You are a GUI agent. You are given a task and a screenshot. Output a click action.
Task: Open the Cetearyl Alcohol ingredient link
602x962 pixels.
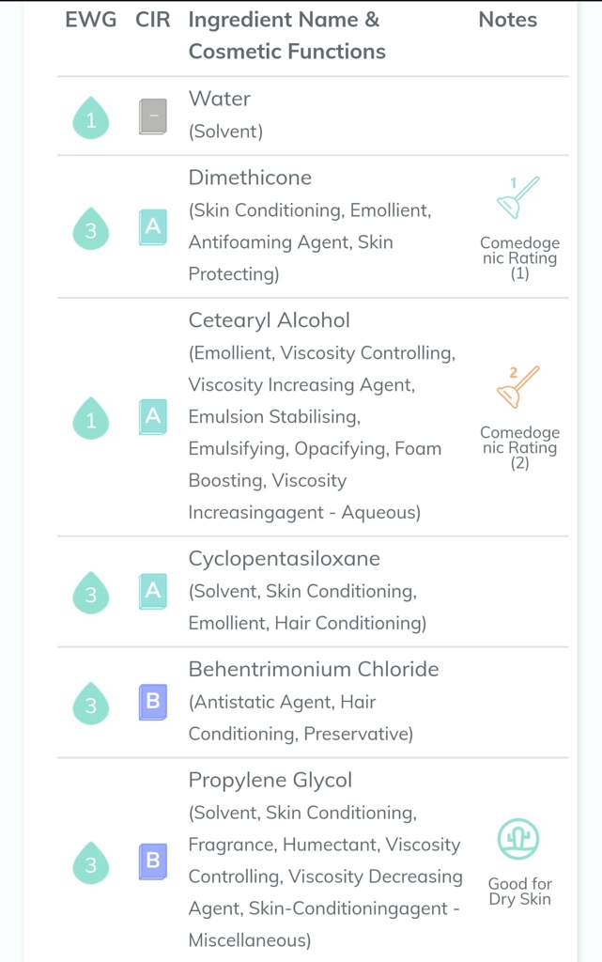pos(269,320)
